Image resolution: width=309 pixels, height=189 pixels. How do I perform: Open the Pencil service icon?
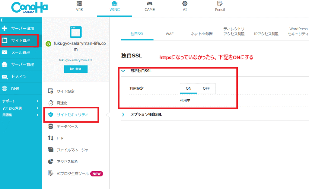[x=220, y=4]
